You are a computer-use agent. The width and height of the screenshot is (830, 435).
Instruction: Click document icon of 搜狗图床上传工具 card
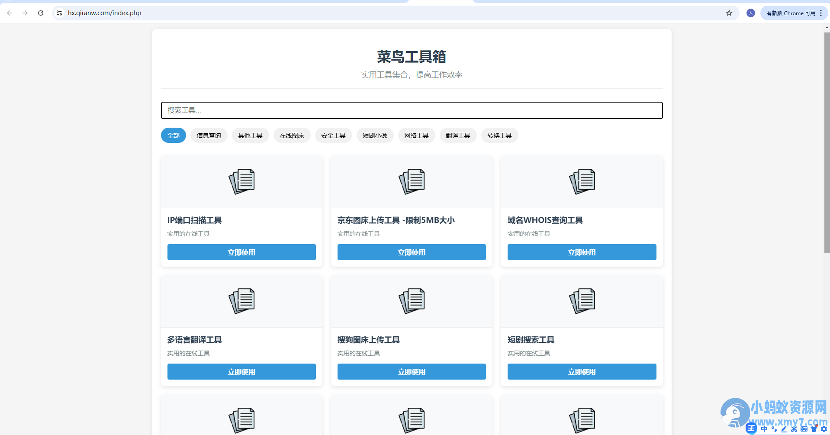coord(412,301)
